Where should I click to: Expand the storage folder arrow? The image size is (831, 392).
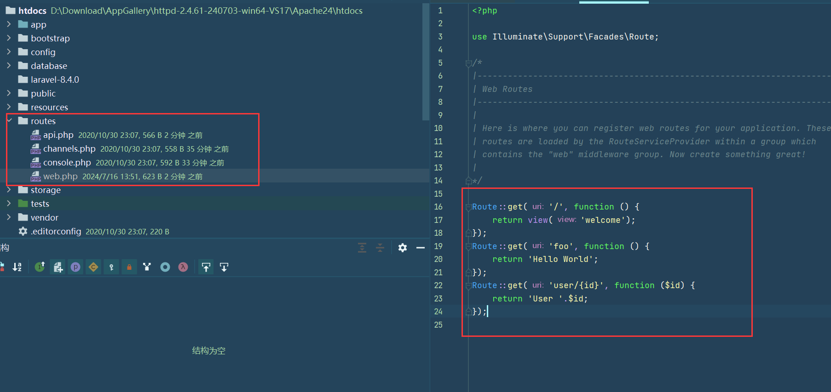(x=9, y=189)
